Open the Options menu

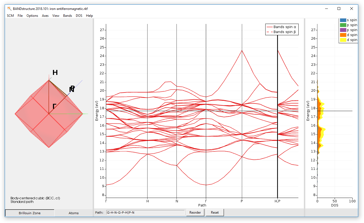[x=32, y=16]
